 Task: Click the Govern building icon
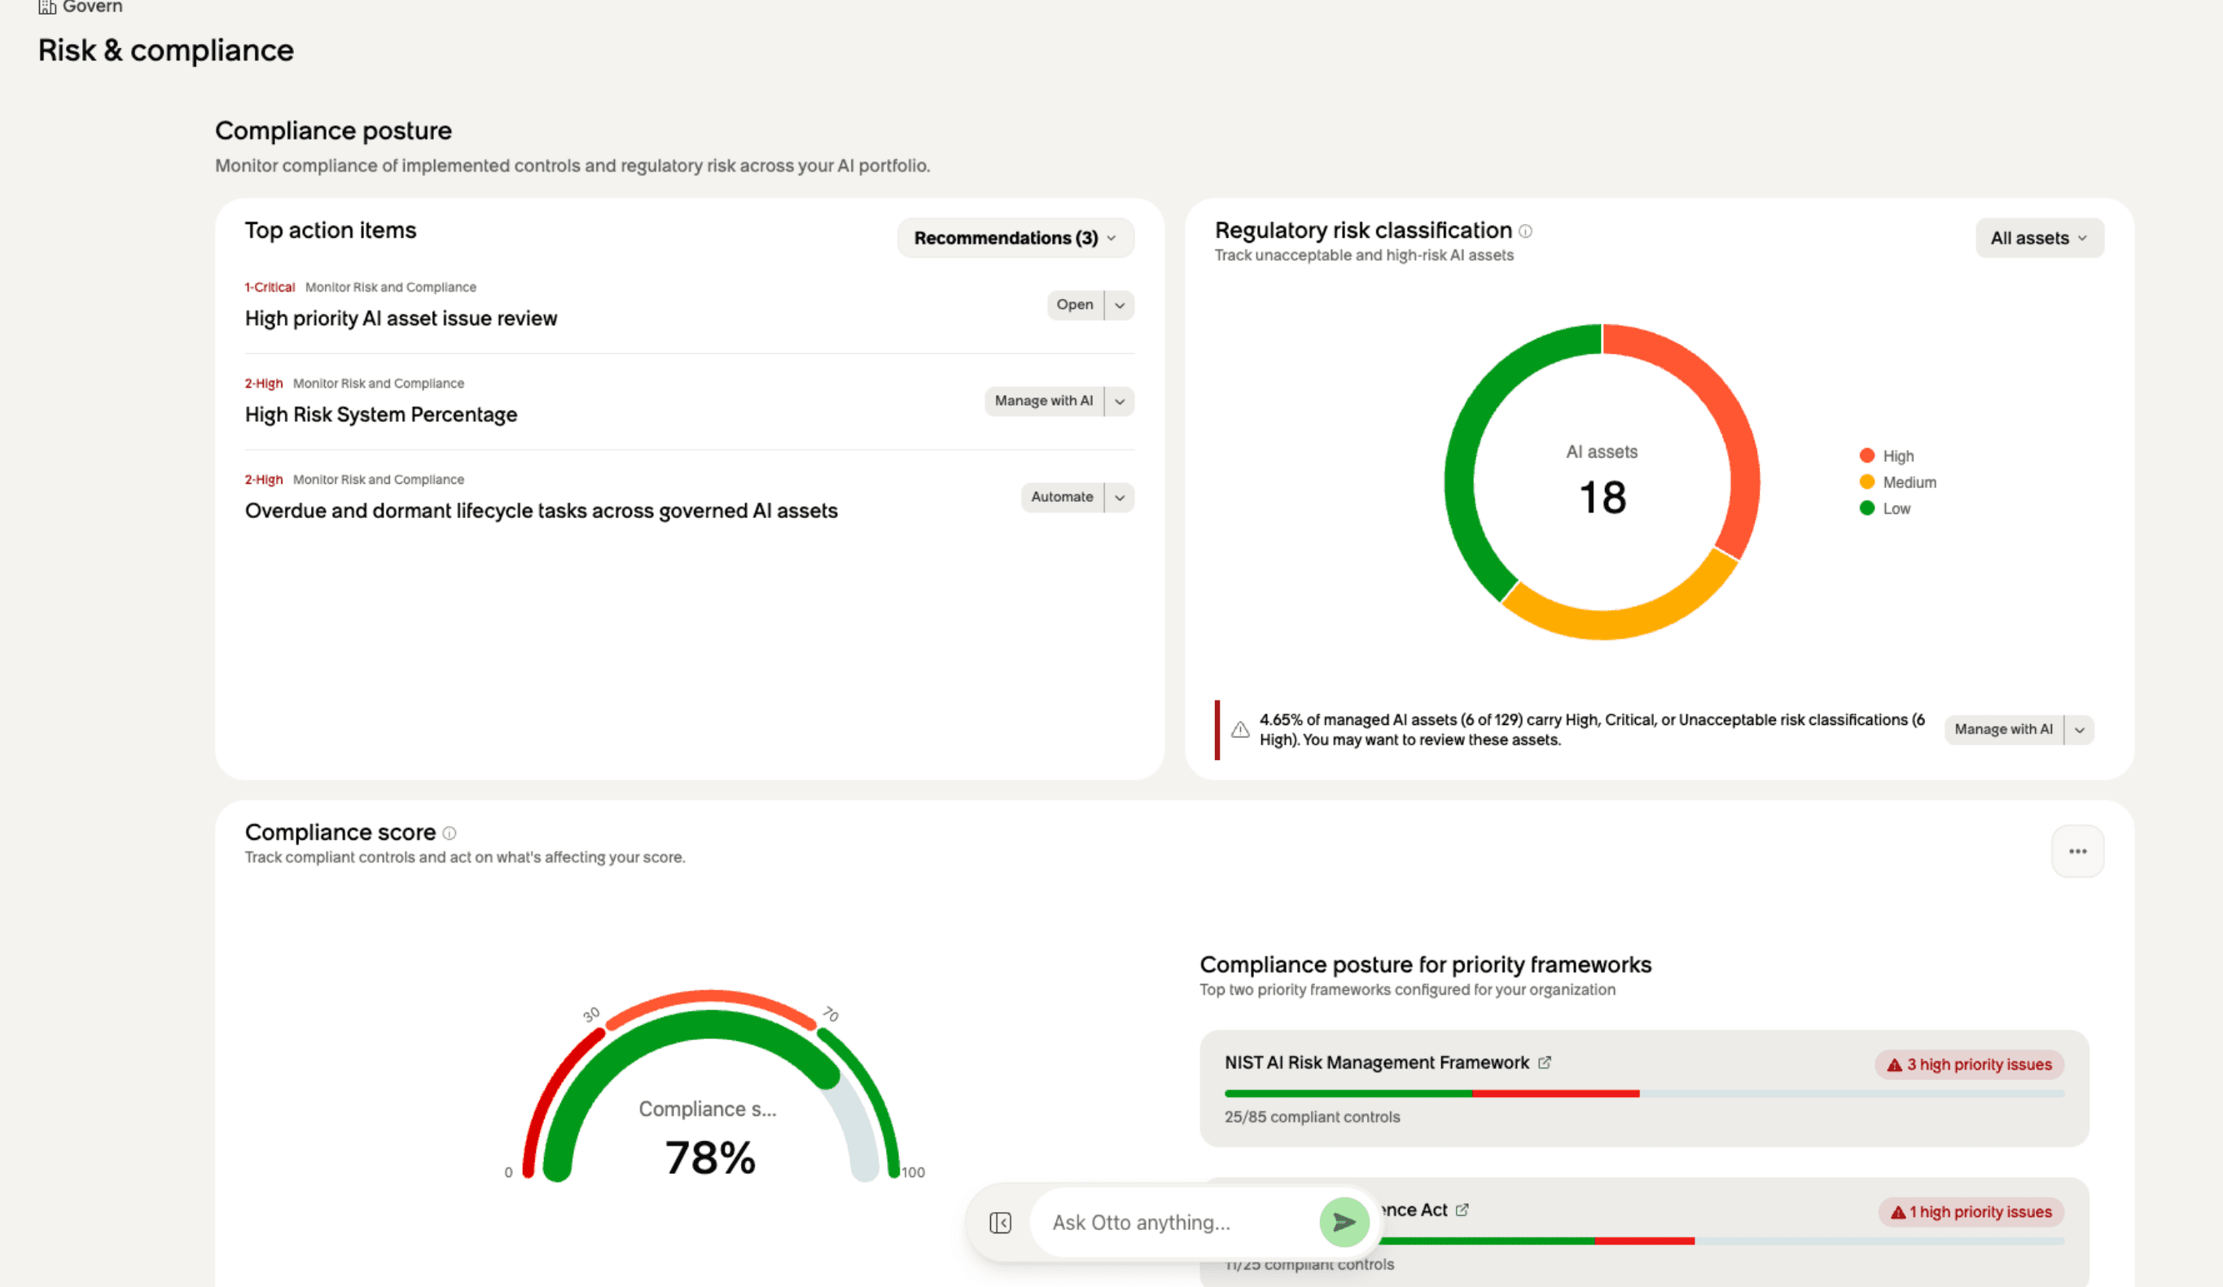pyautogui.click(x=46, y=7)
